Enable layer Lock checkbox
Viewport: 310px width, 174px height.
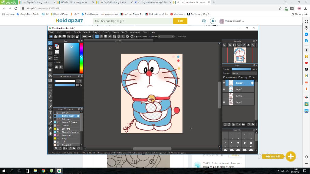[250, 78]
